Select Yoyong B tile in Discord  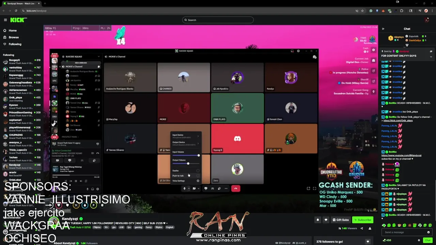click(x=237, y=138)
